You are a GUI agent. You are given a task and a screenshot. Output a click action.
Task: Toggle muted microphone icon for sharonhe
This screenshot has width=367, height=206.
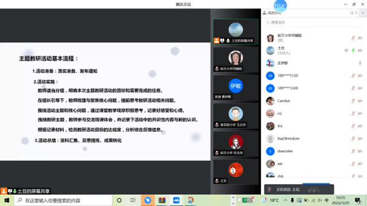tap(353, 151)
